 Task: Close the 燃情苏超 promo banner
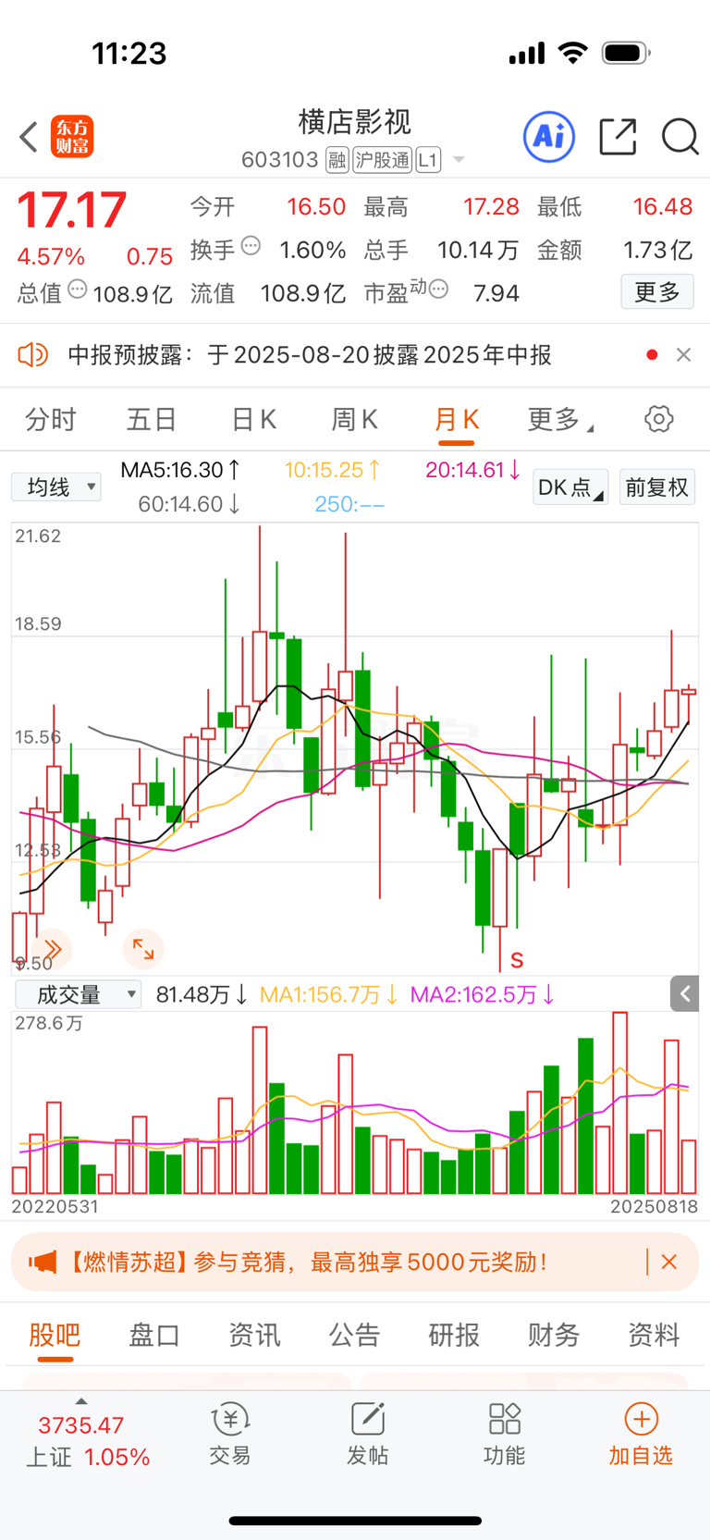[669, 1262]
